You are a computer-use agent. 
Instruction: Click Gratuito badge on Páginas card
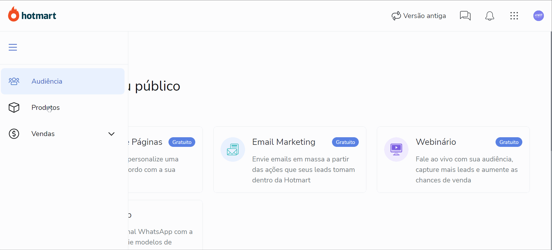[182, 142]
